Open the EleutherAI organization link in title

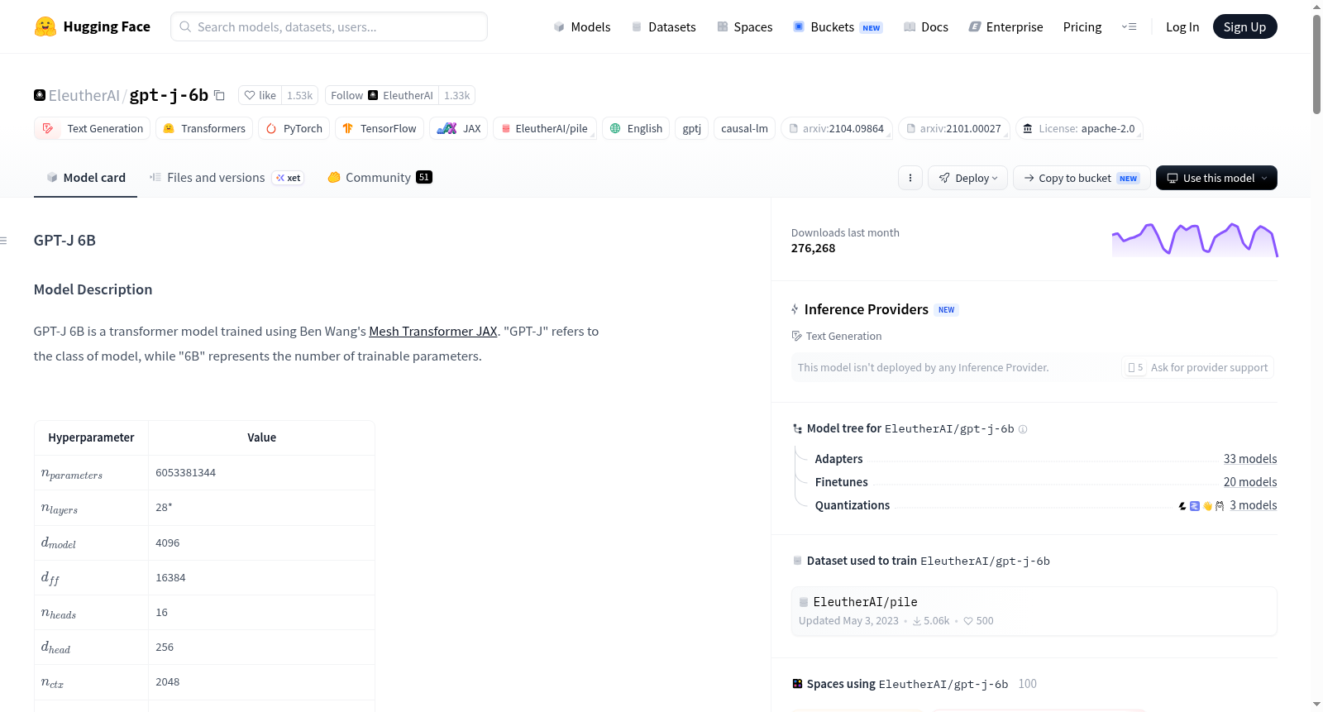pyautogui.click(x=84, y=95)
